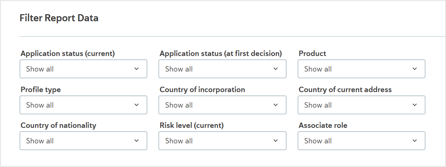Open the Country of nationality dropdown
The width and height of the screenshot is (446, 167).
click(x=84, y=141)
